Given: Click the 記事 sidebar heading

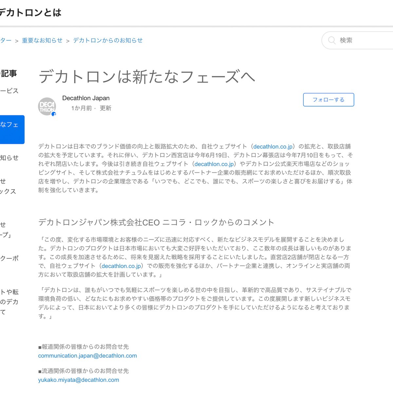Looking at the screenshot, I should click(9, 73).
